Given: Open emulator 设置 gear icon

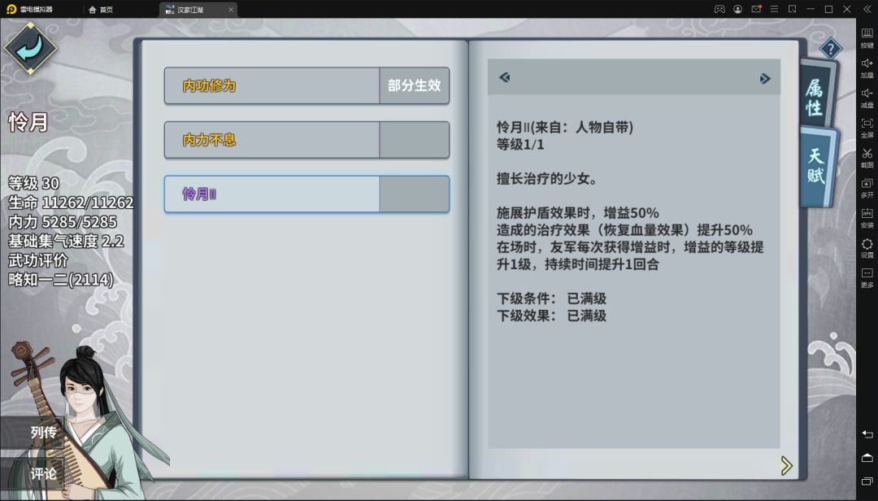Looking at the screenshot, I should pos(867,248).
